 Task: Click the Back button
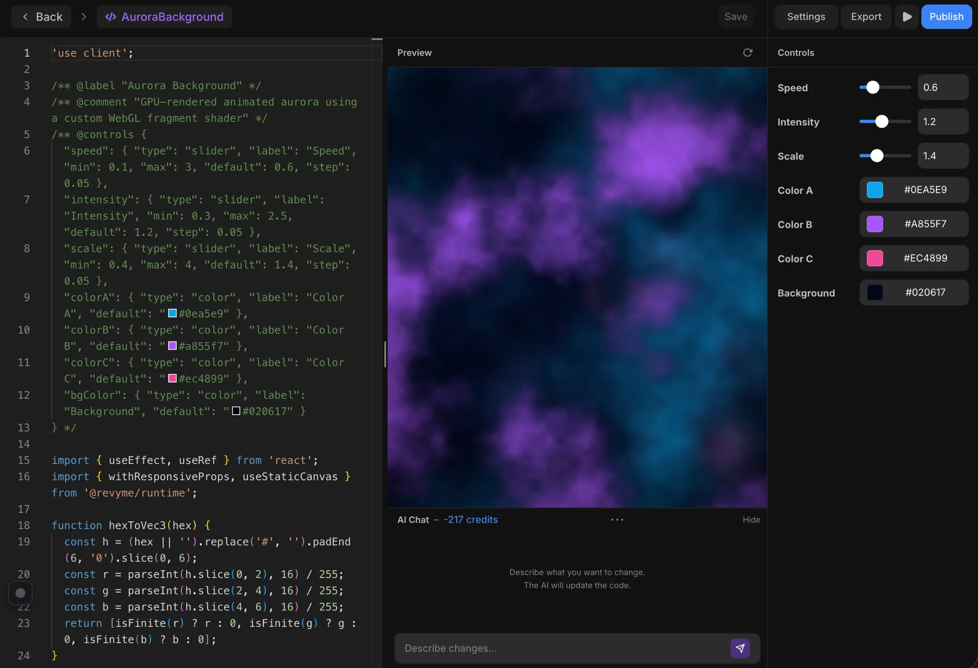pos(42,17)
